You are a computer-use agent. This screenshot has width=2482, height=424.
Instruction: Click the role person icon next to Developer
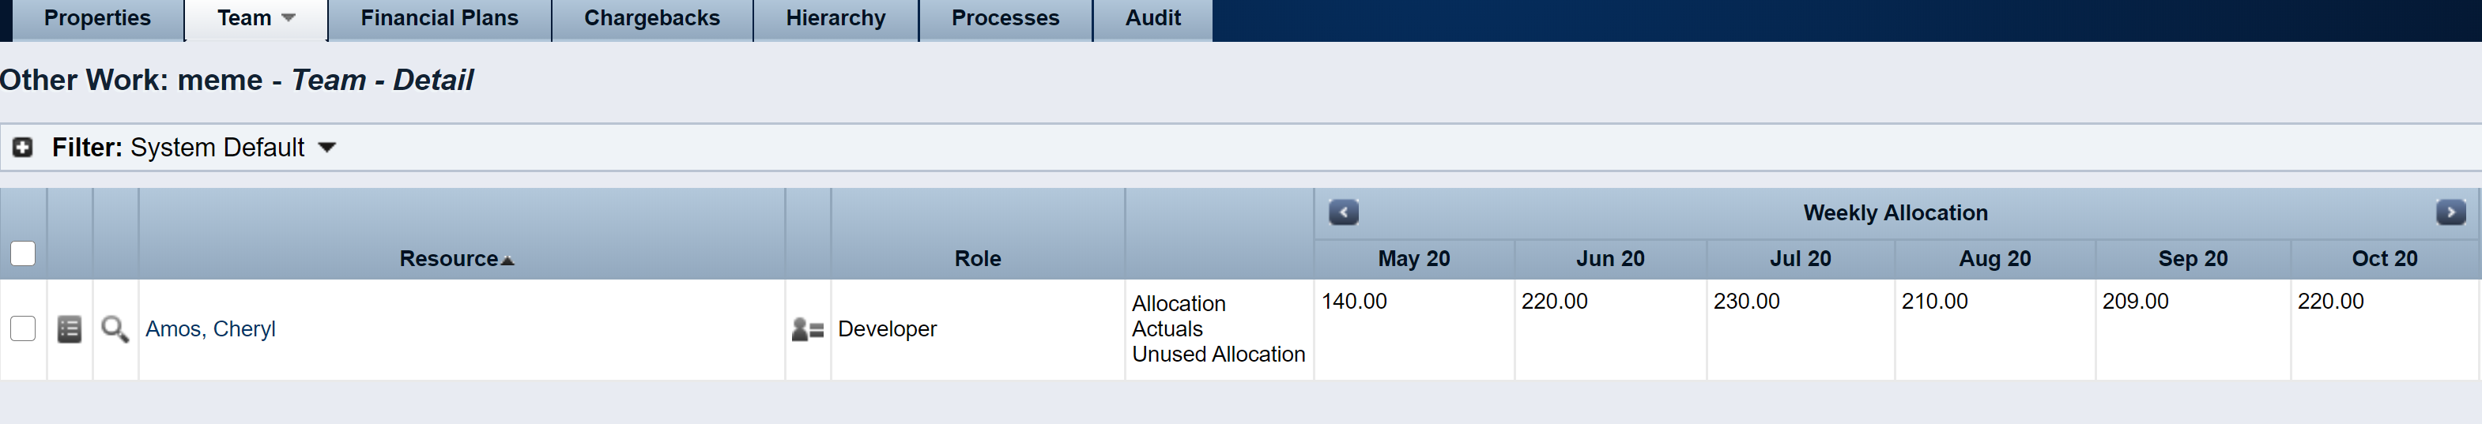(x=806, y=330)
